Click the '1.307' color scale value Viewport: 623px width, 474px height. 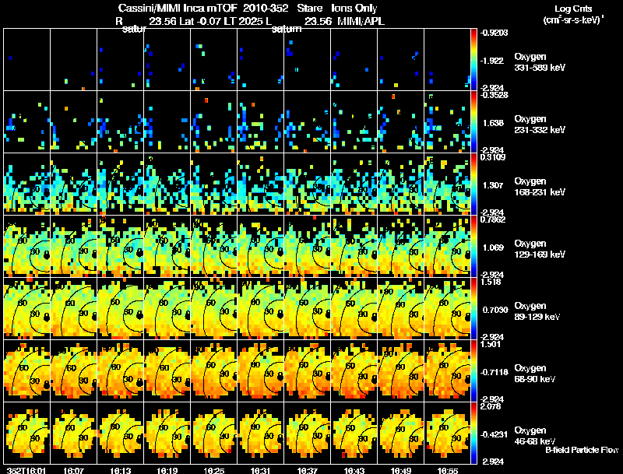click(x=493, y=185)
